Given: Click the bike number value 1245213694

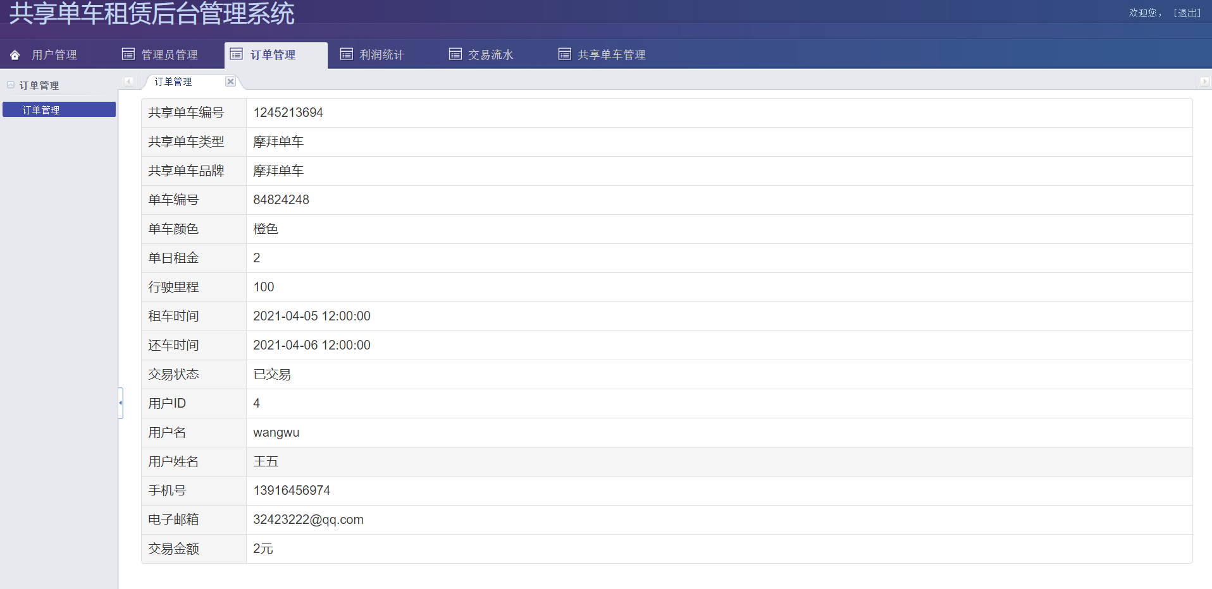Looking at the screenshot, I should point(288,112).
